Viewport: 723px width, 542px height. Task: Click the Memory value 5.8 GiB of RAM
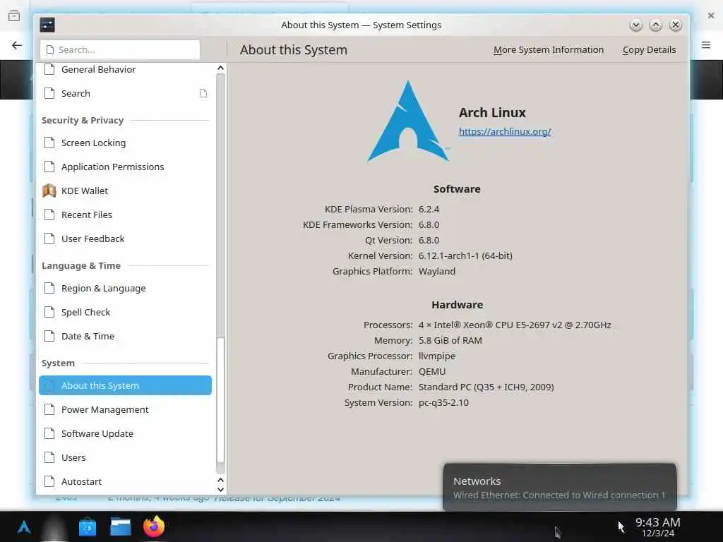[450, 341]
